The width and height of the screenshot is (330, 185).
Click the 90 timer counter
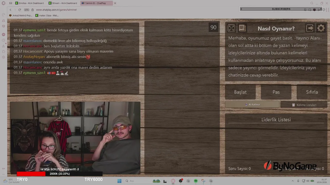pos(213,27)
